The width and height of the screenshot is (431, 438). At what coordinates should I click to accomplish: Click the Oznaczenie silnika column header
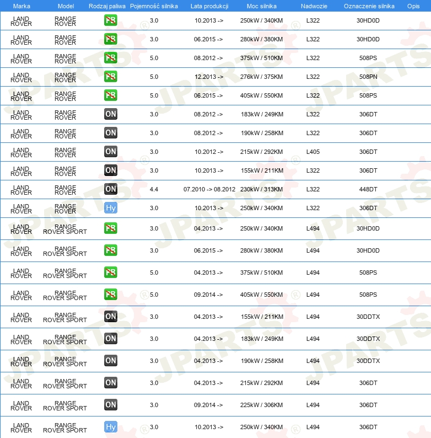point(369,6)
